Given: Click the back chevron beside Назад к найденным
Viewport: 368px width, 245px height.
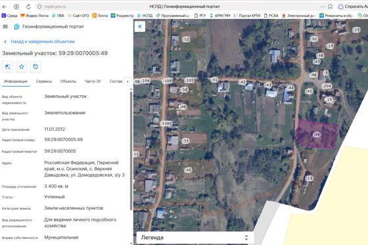Looking at the screenshot, I should coord(5,41).
